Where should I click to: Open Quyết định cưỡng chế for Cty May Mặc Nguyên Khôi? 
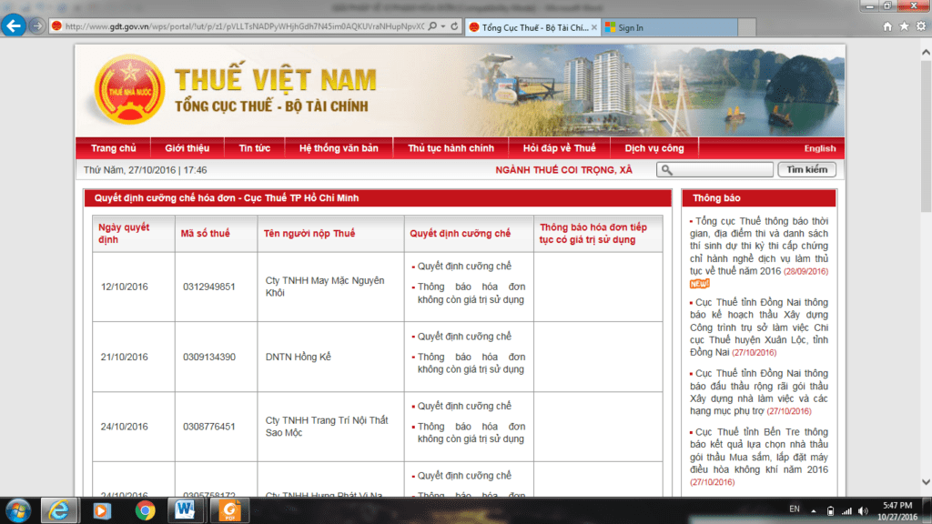tap(464, 267)
